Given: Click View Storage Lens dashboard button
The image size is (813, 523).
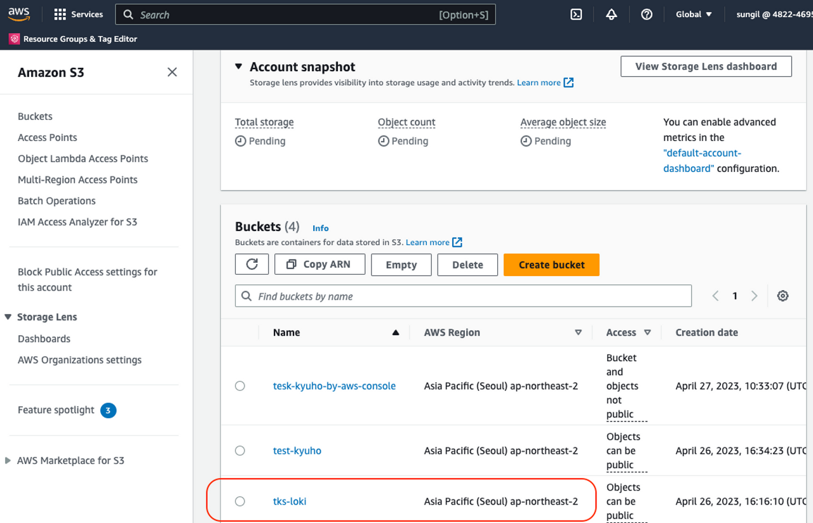Looking at the screenshot, I should point(706,67).
